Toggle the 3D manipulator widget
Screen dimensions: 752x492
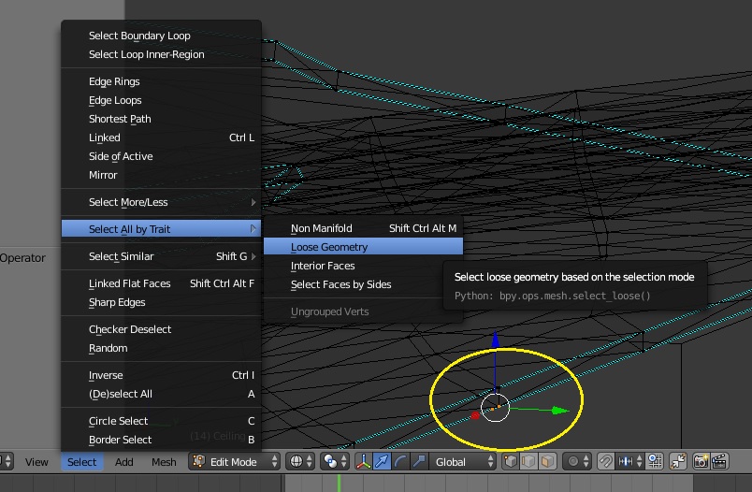coord(363,461)
